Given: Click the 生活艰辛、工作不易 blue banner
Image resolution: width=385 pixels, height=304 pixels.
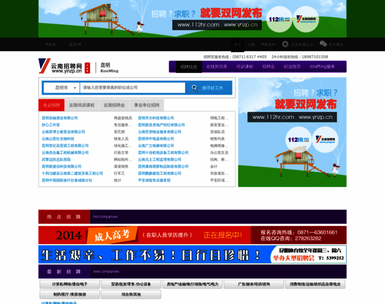Looking at the screenshot, I should pos(192,254).
